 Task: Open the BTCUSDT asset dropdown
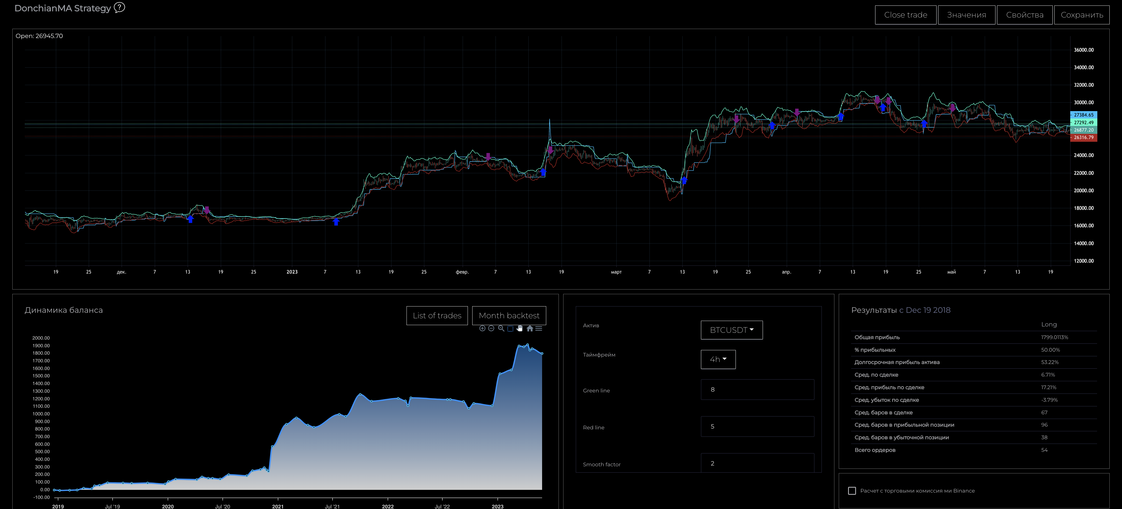coord(731,330)
